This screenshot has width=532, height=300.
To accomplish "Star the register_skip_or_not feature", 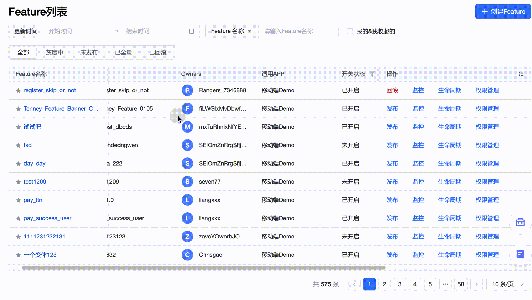I will (x=18, y=91).
